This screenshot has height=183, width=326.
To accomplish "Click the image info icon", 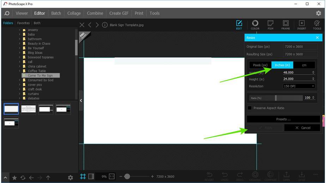I will tap(105, 25).
